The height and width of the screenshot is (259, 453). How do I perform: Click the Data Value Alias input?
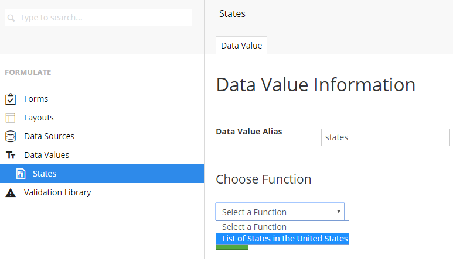[x=386, y=137]
